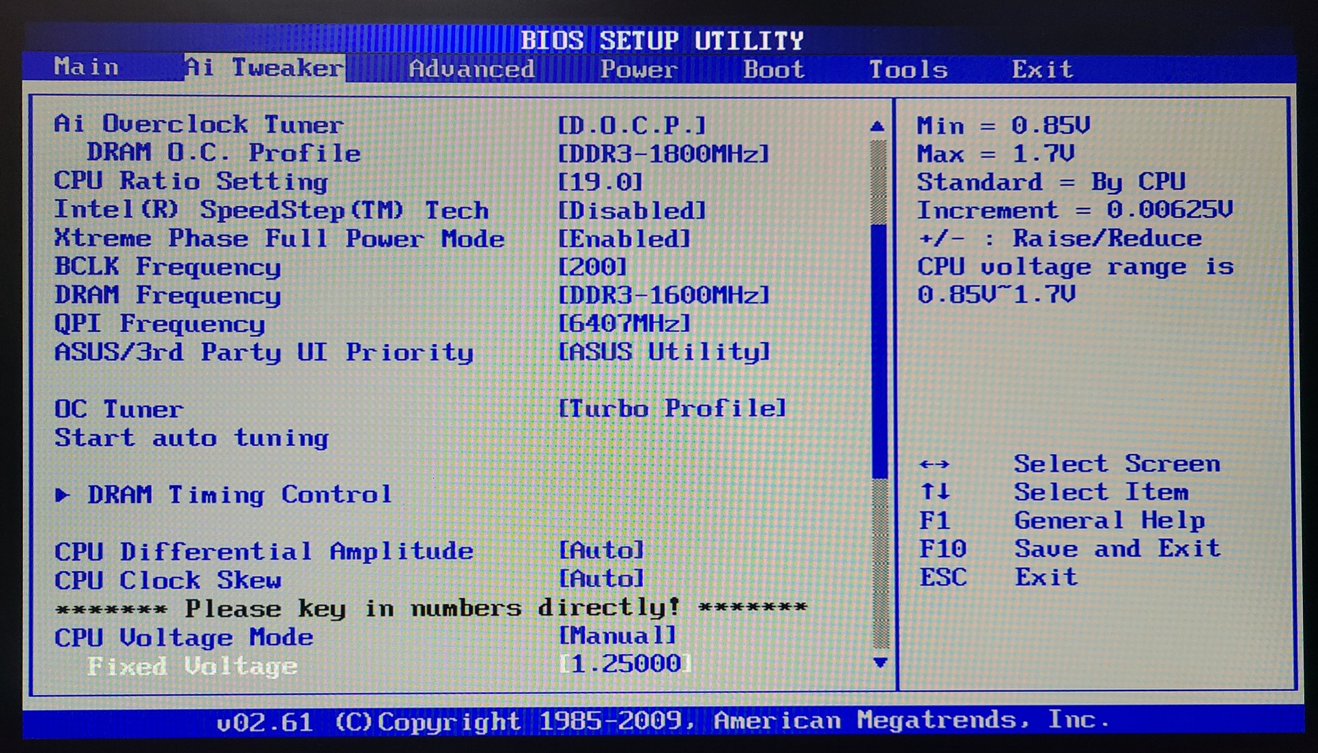Select the BCLK Frequency 200 field
Image resolution: width=1318 pixels, height=753 pixels.
click(592, 267)
